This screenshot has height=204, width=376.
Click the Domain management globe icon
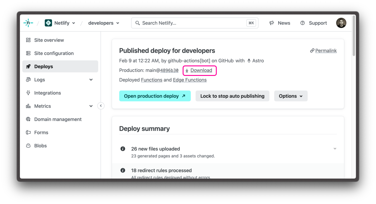[x=28, y=119]
